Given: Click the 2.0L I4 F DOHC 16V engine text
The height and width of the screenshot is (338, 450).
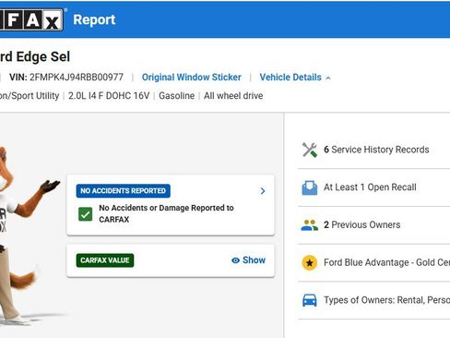Looking at the screenshot, I should pyautogui.click(x=109, y=96).
